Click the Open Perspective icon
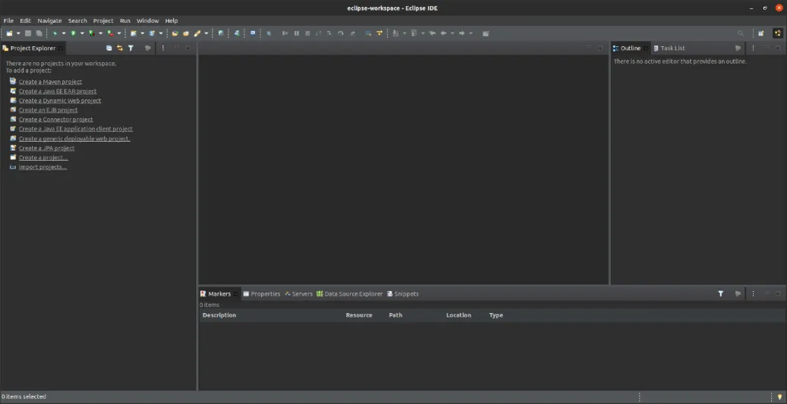This screenshot has width=787, height=404. [x=761, y=33]
